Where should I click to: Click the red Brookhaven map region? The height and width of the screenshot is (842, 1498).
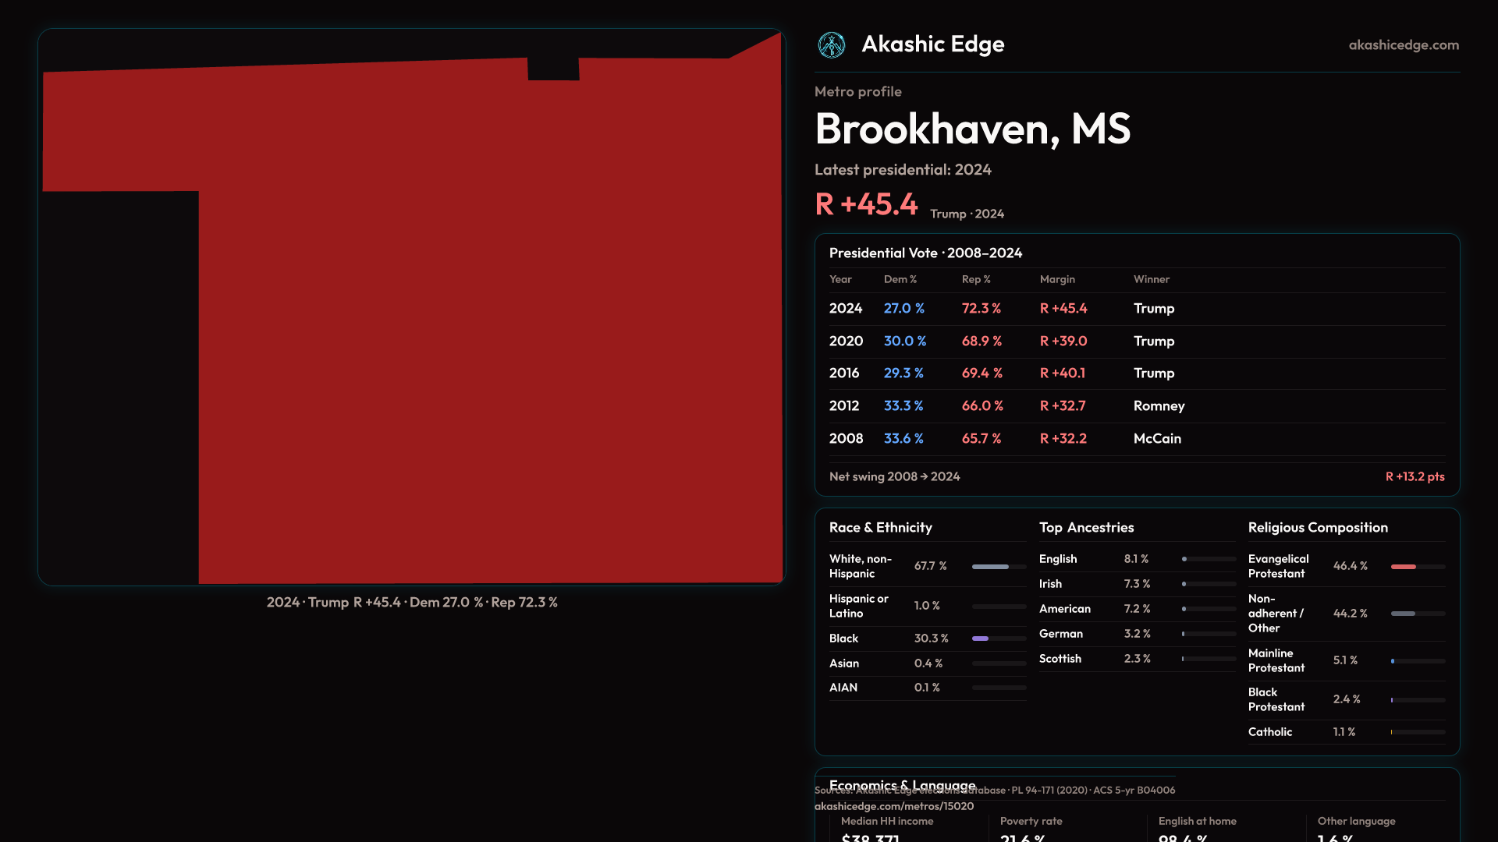pos(484,327)
